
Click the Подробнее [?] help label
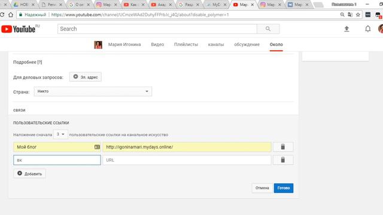click(28, 62)
